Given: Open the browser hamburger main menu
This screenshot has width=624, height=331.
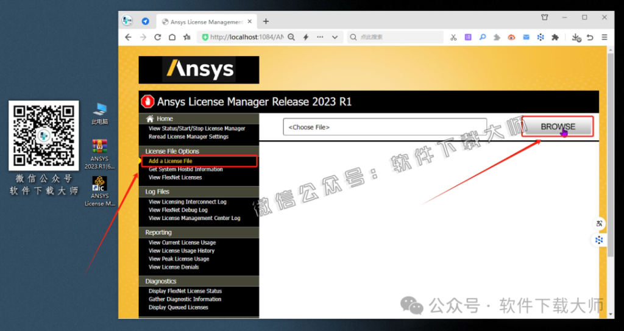Looking at the screenshot, I should (x=604, y=37).
